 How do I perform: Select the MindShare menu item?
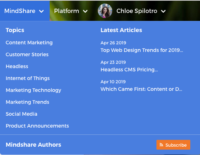click(20, 11)
